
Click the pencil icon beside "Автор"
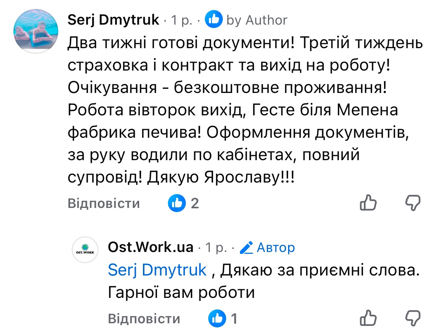[246, 247]
